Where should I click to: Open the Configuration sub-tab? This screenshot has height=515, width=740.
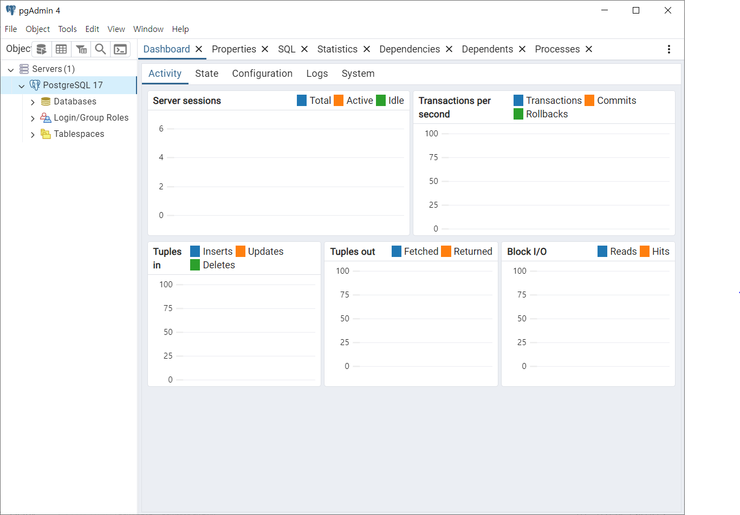[x=262, y=74]
